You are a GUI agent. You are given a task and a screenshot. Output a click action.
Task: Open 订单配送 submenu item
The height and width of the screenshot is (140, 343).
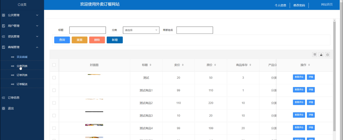22,84
